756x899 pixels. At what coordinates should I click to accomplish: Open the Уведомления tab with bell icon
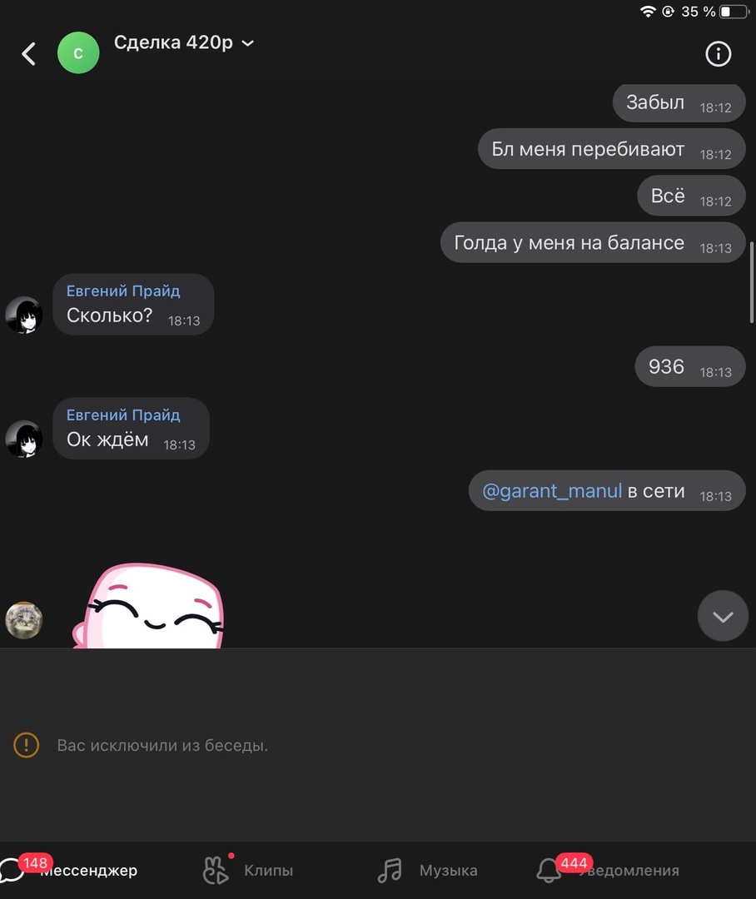coord(608,870)
